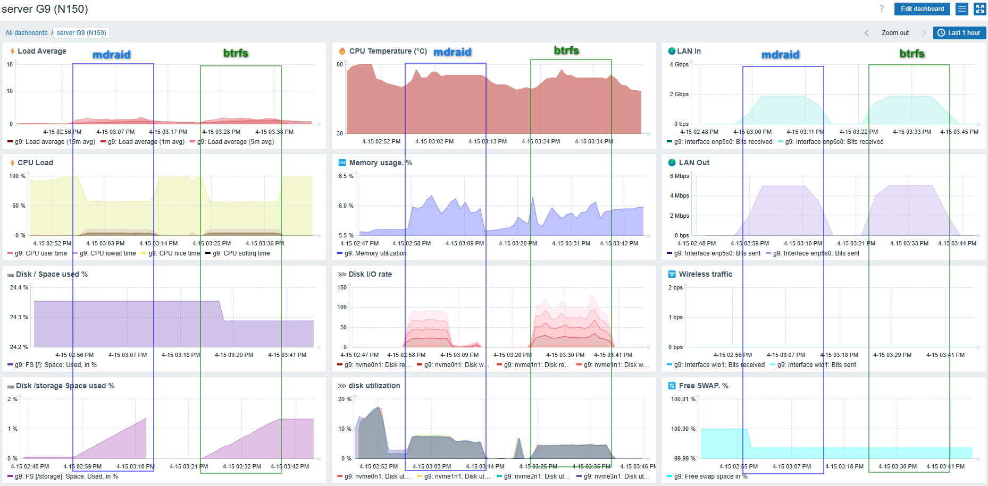The image size is (988, 486).
Task: Go to previous time period arrow
Action: point(867,33)
